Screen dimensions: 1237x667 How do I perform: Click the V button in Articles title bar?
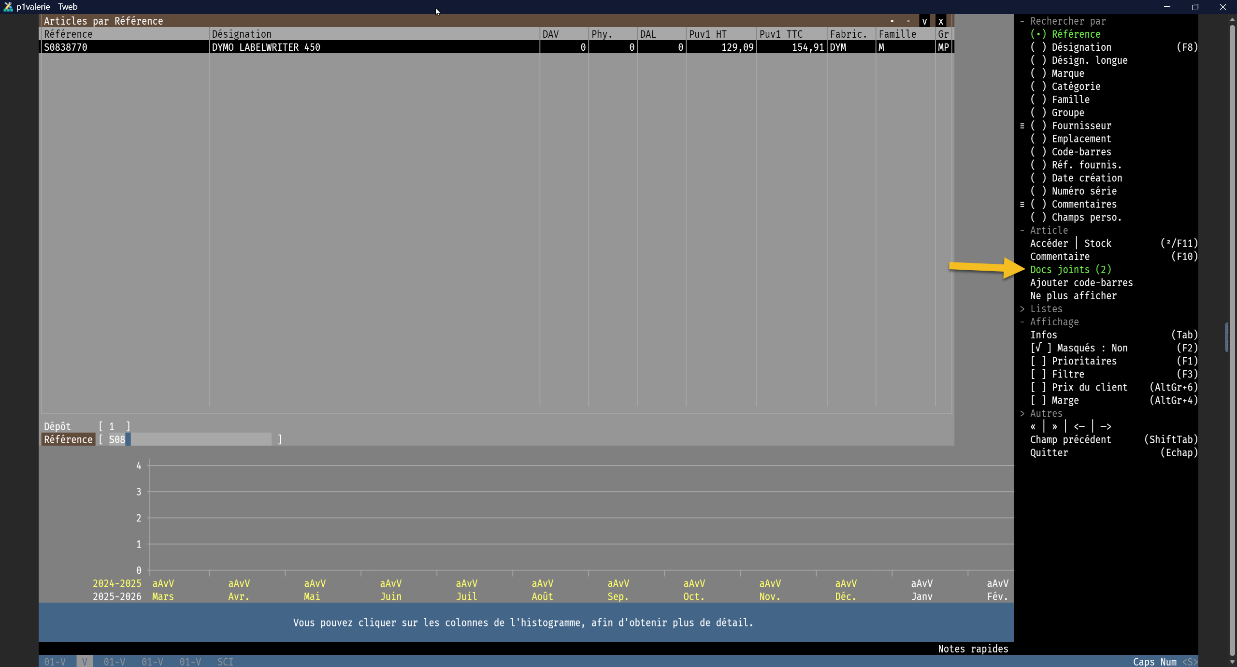[x=924, y=21]
